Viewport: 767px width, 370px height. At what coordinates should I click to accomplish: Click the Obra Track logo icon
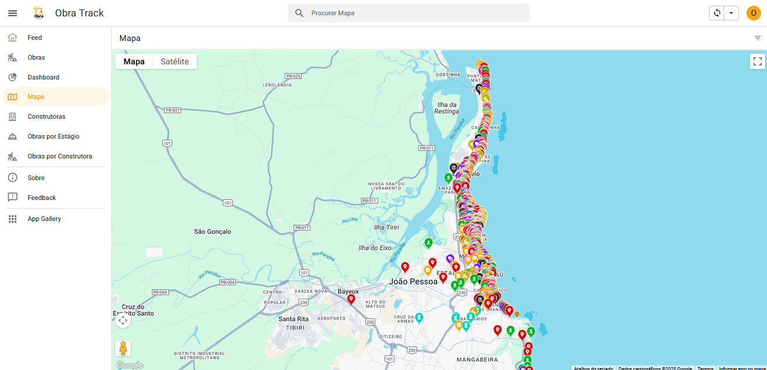39,13
